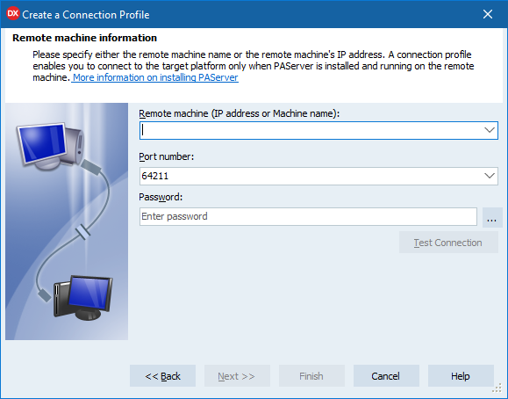Screen dimensions: 508x399
Task: Click the DX application icon in title bar
Action: [13, 14]
